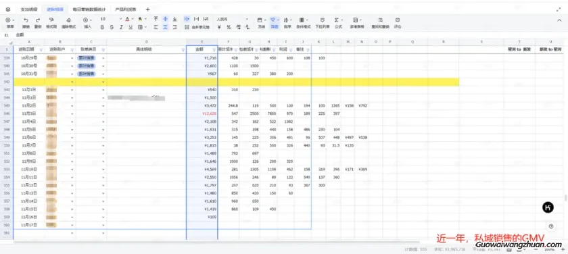The height and width of the screenshot is (254, 568).
Task: Click the undo (撤销) arrow icon
Action: click(x=26, y=20)
